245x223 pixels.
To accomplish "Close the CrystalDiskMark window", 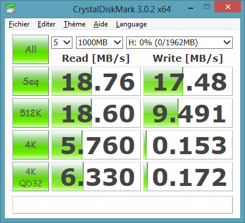I will coord(228,7).
